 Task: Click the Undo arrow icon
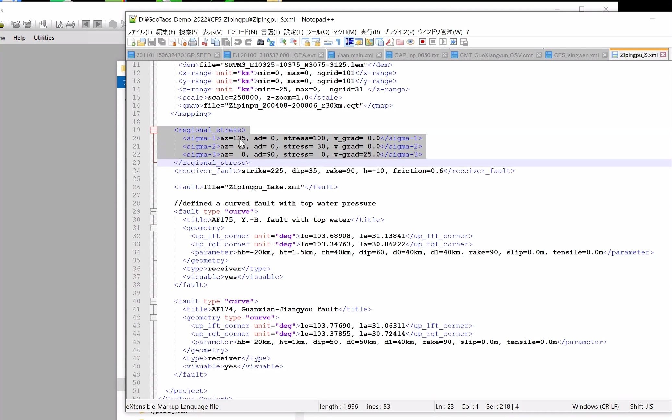point(238,42)
